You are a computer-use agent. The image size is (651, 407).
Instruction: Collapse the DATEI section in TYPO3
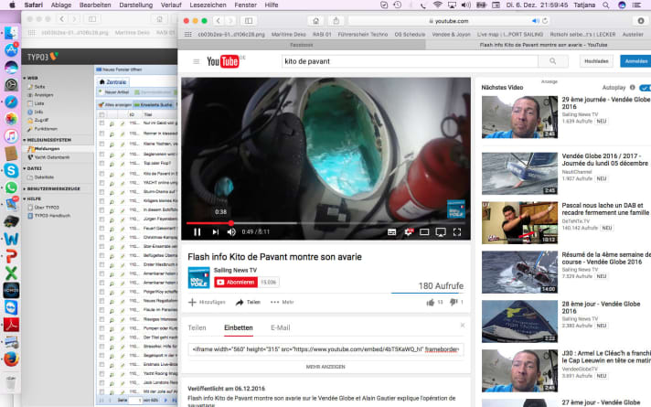click(25, 168)
